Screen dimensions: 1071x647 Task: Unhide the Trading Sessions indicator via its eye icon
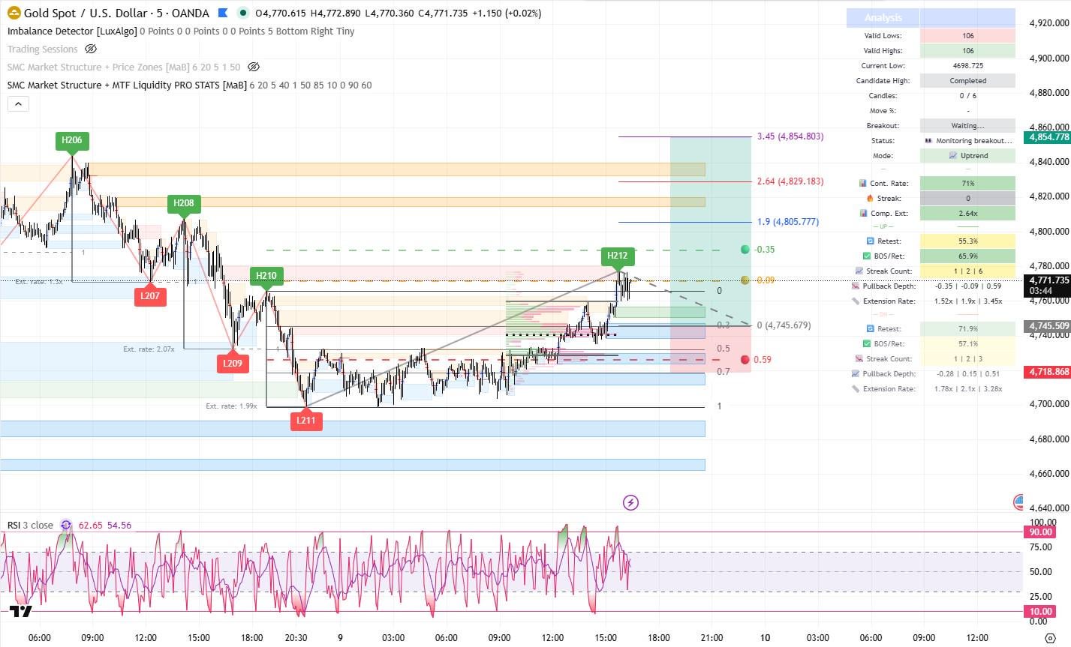click(91, 49)
